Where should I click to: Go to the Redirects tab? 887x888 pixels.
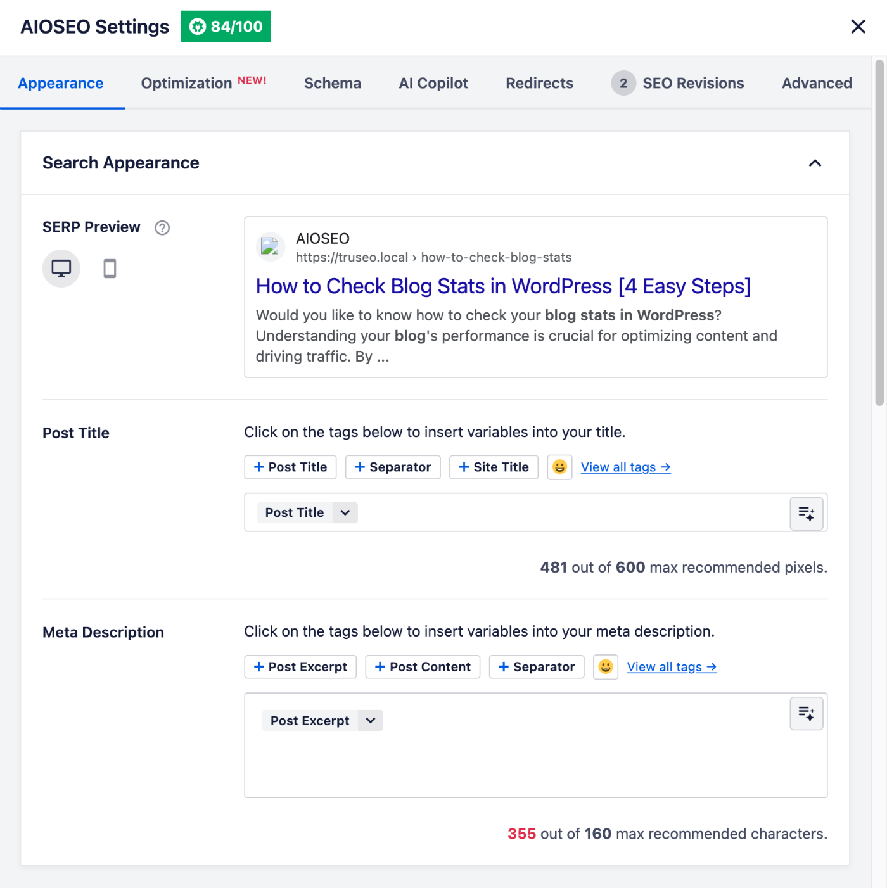(x=539, y=83)
